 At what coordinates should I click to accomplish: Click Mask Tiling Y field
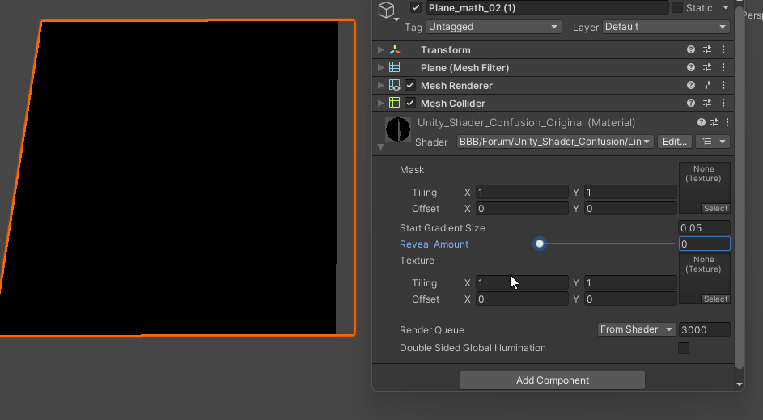point(630,193)
